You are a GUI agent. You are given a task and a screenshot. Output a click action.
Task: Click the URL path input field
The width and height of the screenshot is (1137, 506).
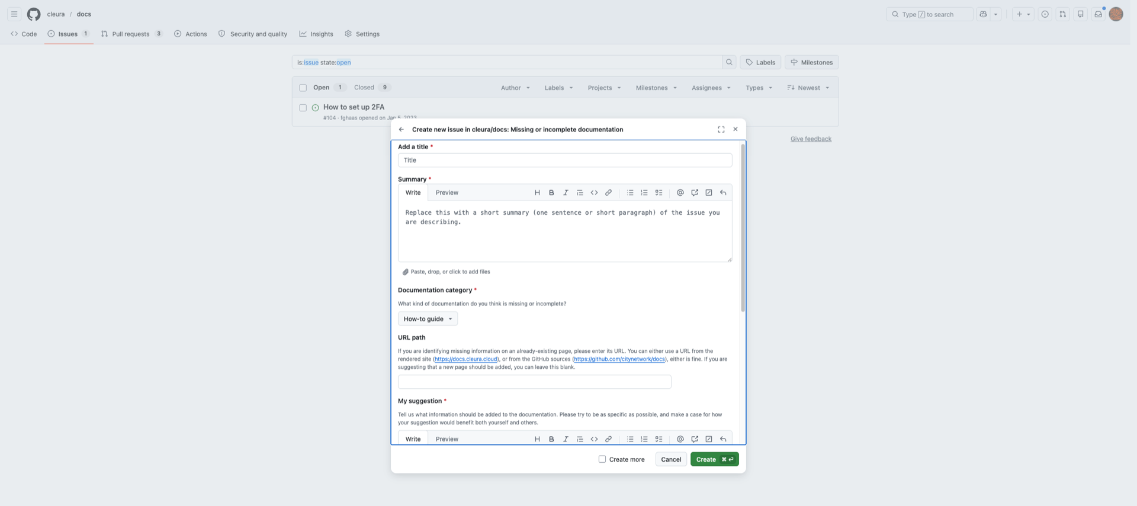point(535,382)
